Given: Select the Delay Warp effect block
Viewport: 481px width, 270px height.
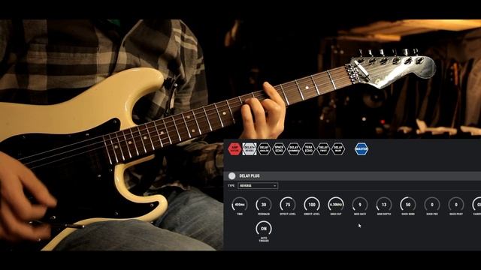Looking at the screenshot, I should 337,149.
